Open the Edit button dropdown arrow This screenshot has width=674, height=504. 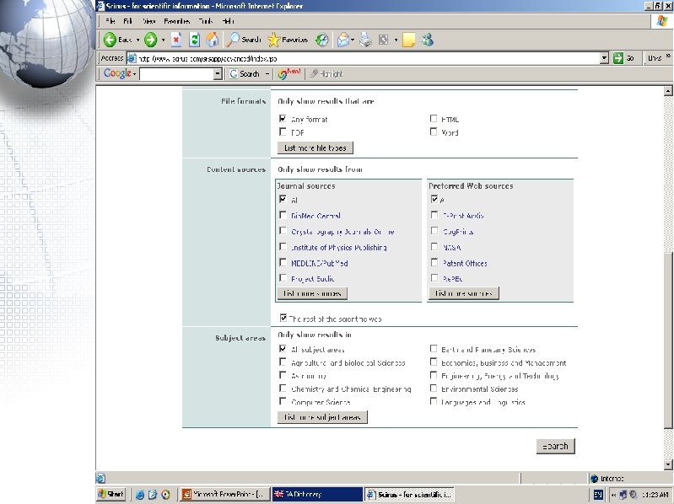396,40
